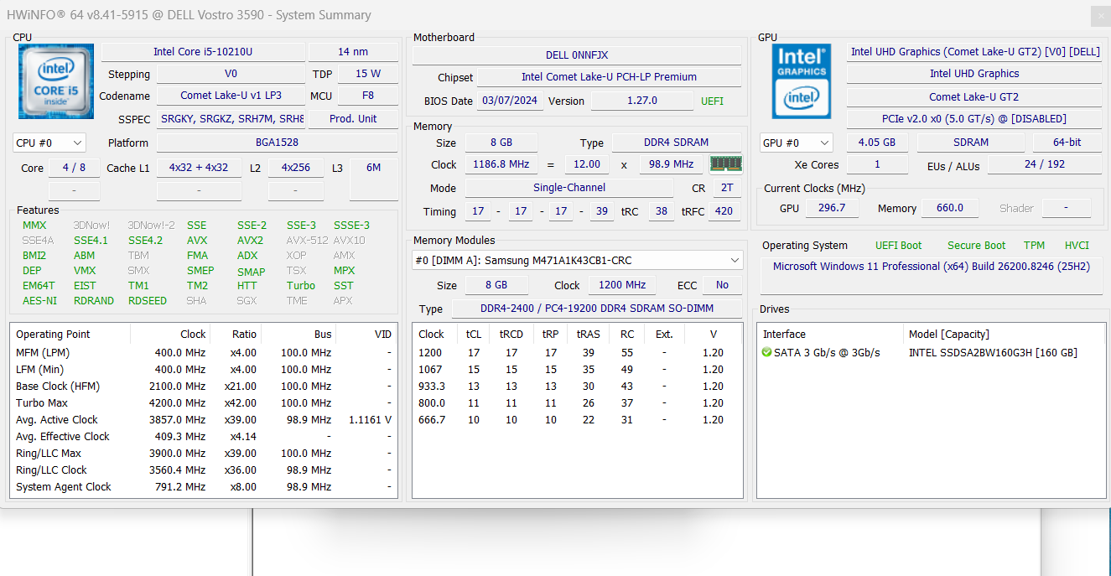Click the AVX2 feature label
Screen dimensions: 1111x576
[250, 240]
